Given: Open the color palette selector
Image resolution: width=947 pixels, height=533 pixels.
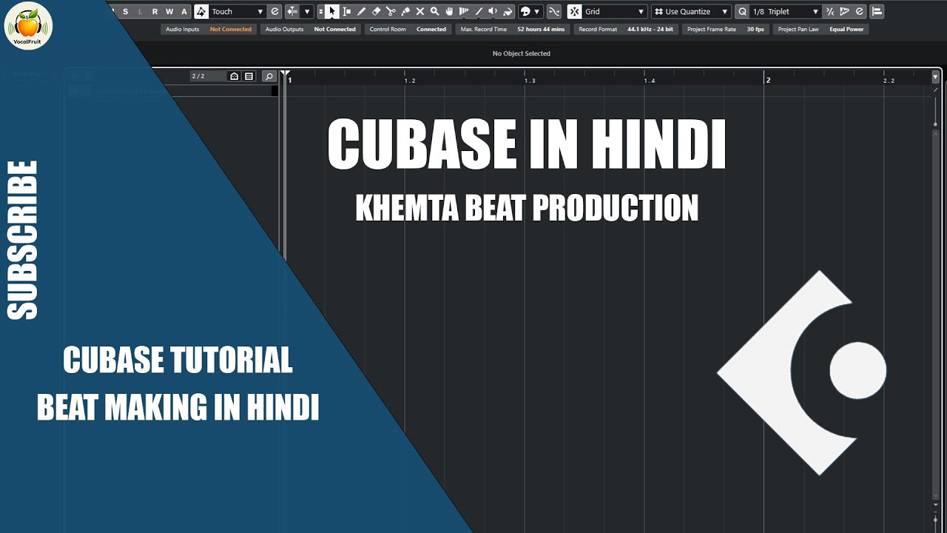Looking at the screenshot, I should point(530,11).
